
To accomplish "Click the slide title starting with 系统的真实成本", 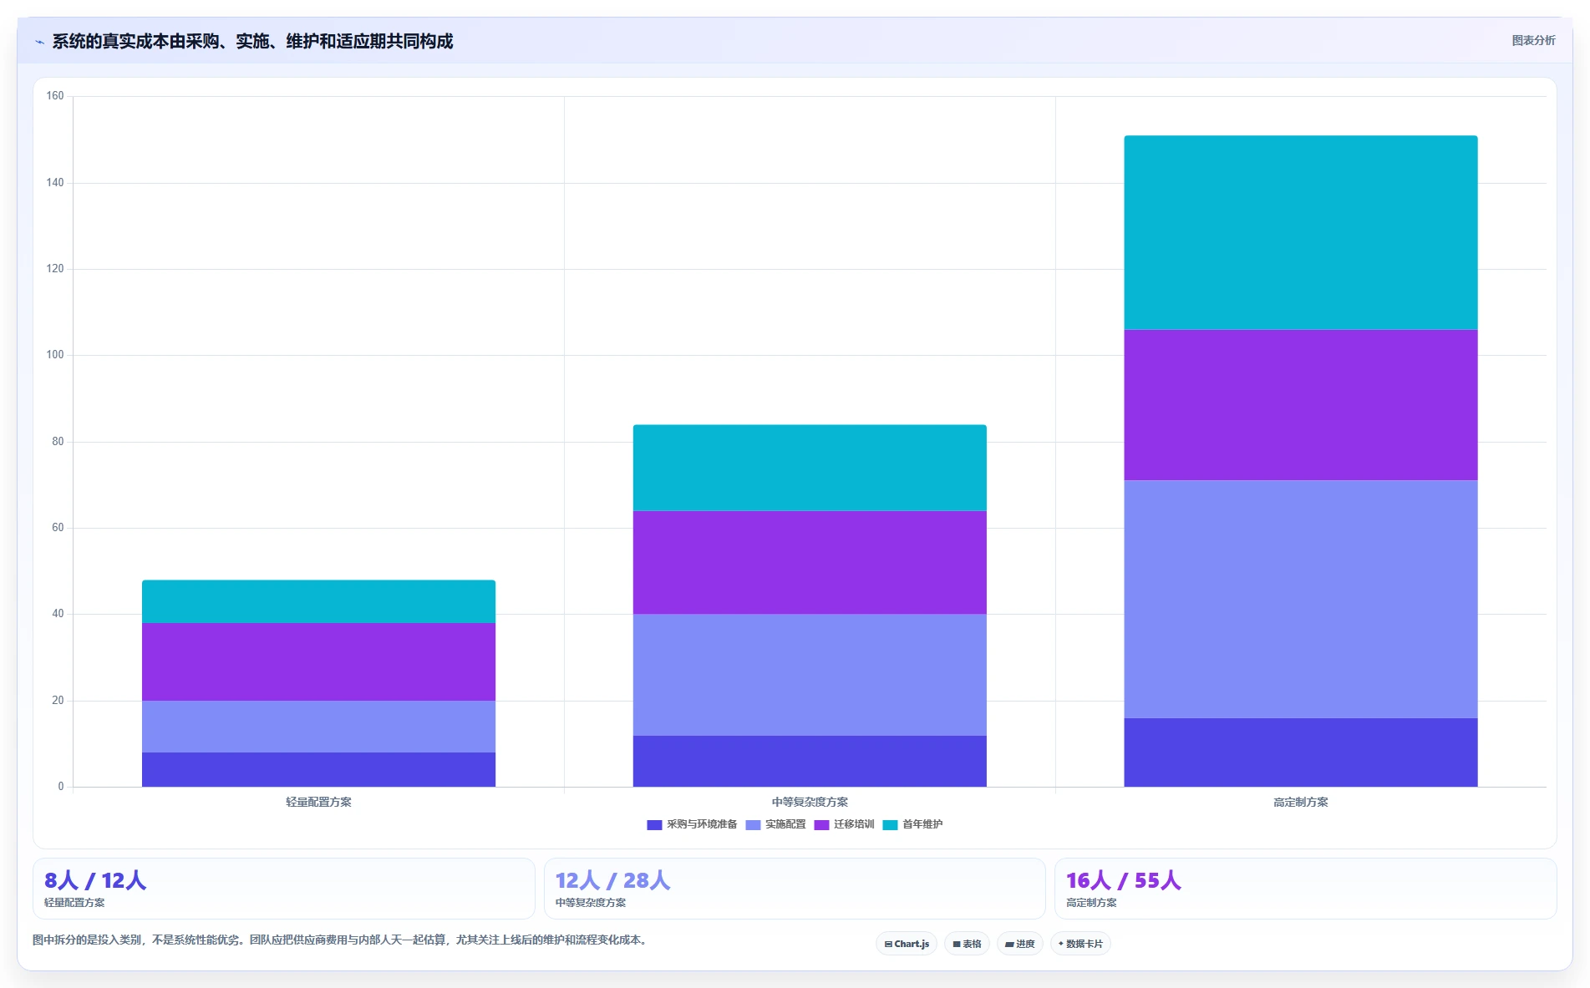I will coord(252,42).
